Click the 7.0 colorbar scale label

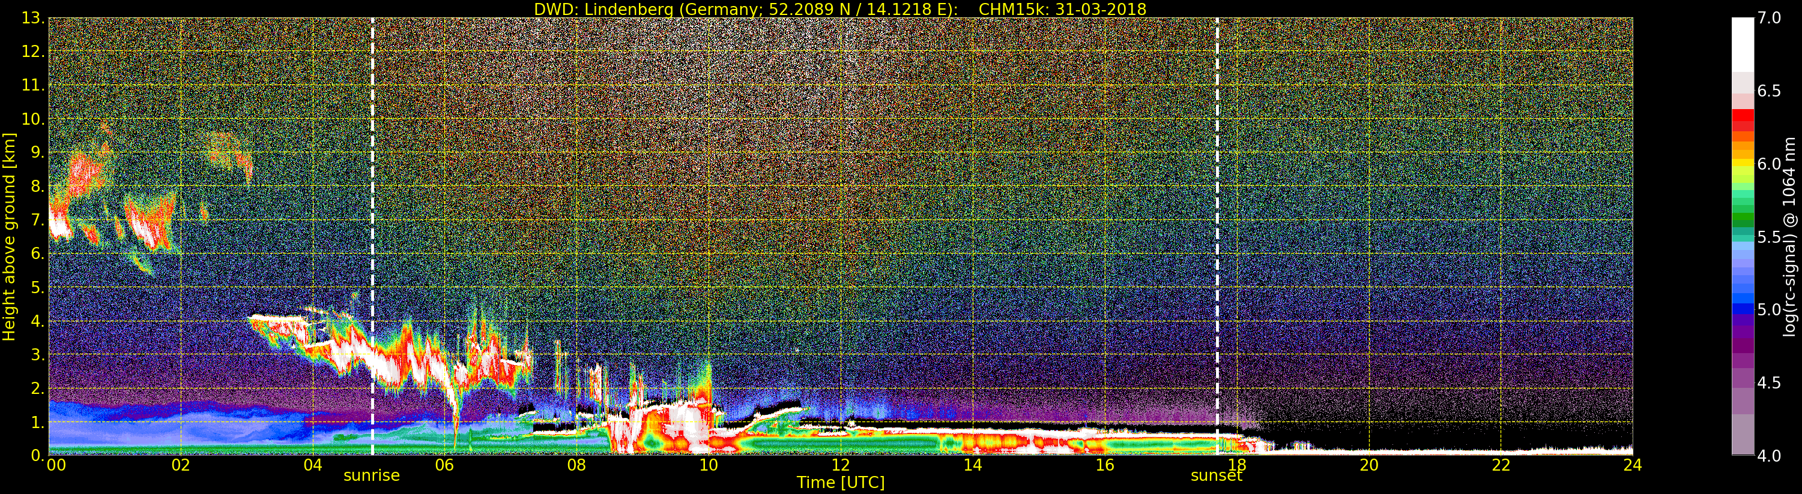tap(1770, 18)
